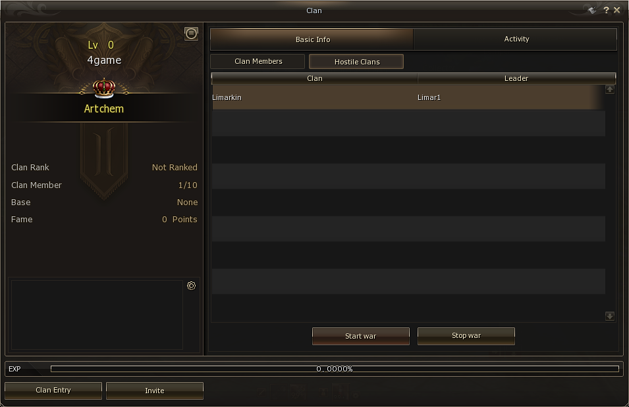
Task: Show the Clan Members list
Action: 258,61
